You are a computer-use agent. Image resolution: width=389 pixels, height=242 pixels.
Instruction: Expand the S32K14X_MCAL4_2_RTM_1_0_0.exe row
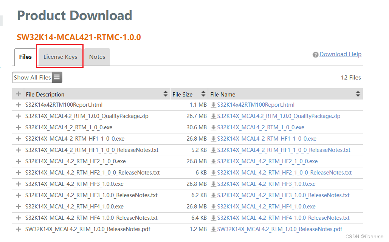(x=19, y=127)
